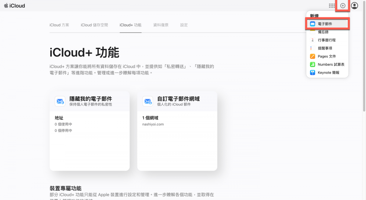Image resolution: width=366 pixels, height=200 pixels.
Task: Open the app launcher grid icon
Action: point(332,5)
